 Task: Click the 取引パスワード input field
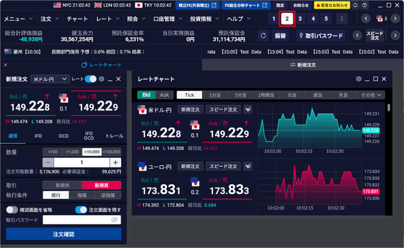[x=76, y=220]
